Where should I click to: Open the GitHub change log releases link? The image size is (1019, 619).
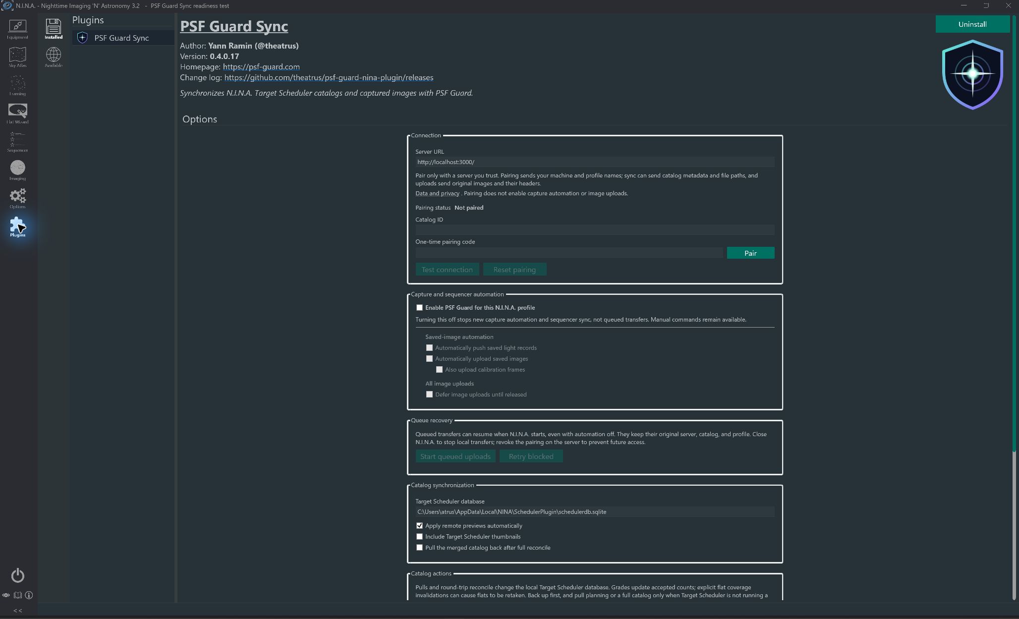pos(329,78)
